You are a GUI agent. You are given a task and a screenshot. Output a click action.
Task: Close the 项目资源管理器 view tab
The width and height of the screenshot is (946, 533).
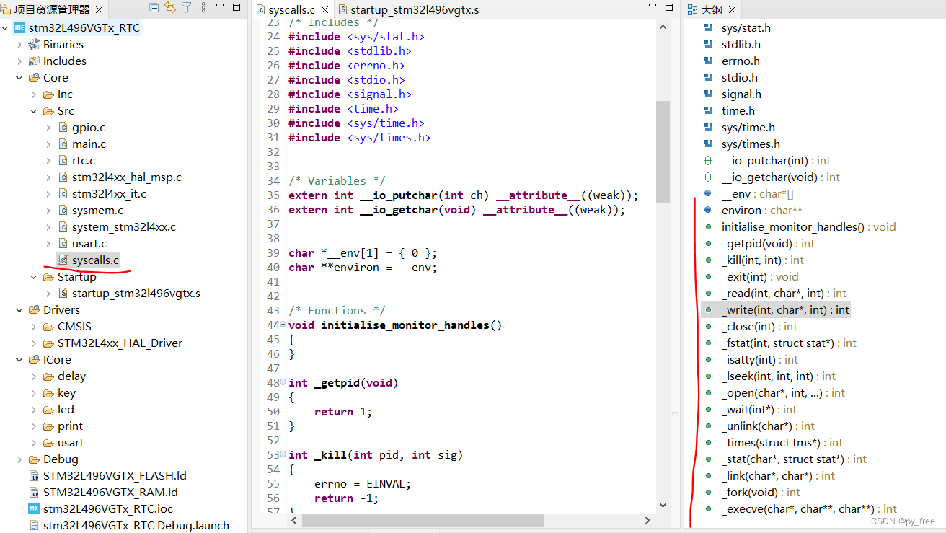click(x=99, y=9)
